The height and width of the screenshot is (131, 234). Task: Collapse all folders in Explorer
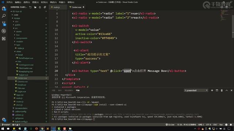click(x=45, y=7)
